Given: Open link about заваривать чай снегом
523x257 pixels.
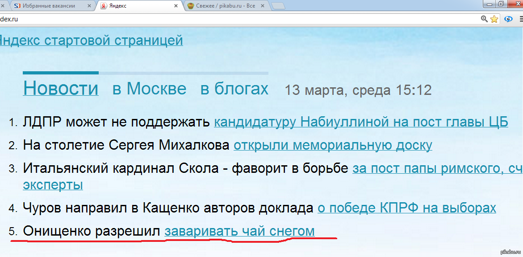Looking at the screenshot, I should pos(239,231).
